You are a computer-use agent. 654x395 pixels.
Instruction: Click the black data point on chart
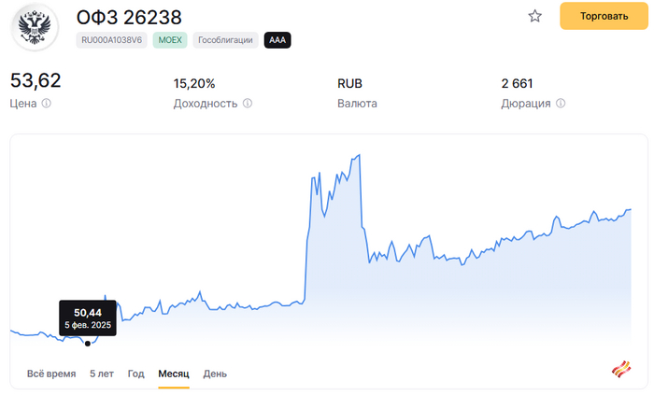click(88, 344)
